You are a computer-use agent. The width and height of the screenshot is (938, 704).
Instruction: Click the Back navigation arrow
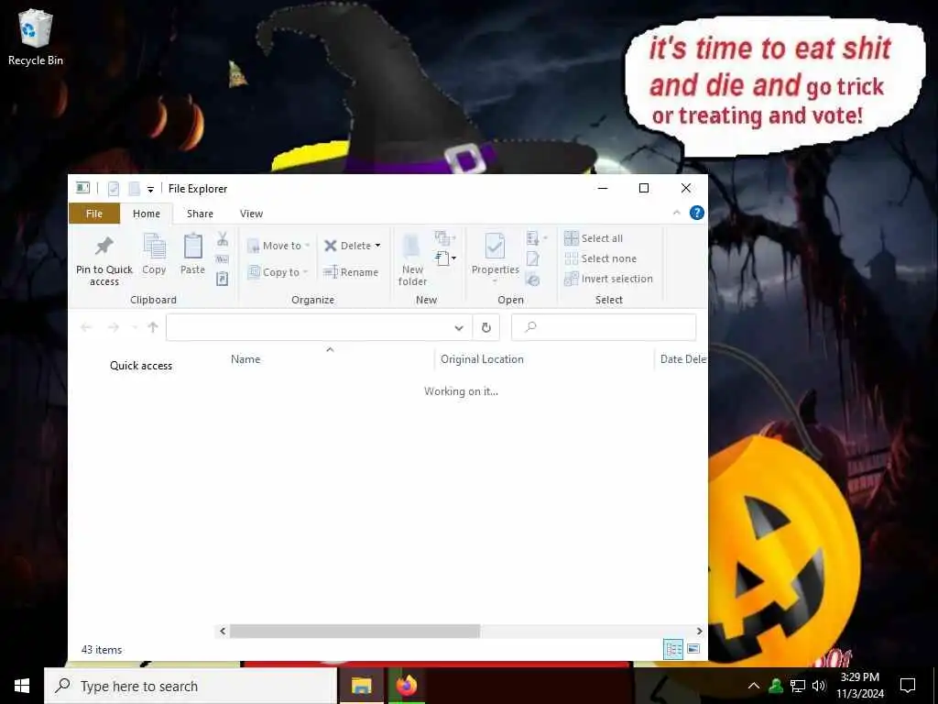[x=86, y=327]
